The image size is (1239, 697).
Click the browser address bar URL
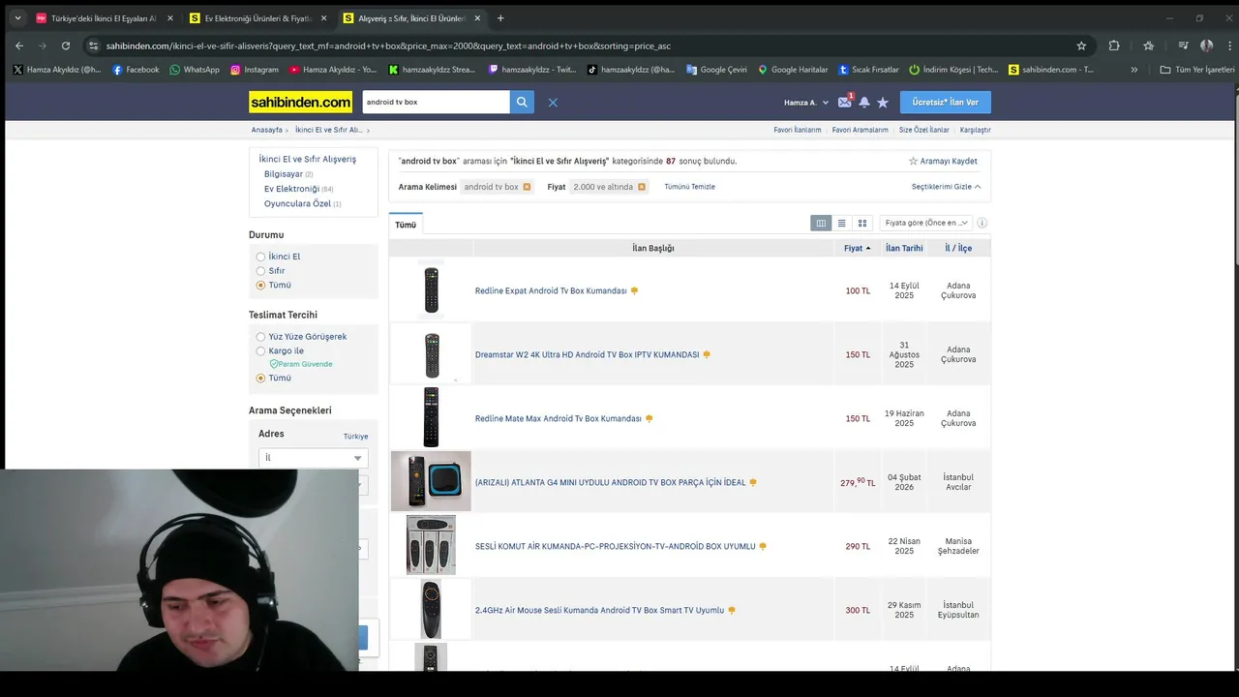[x=387, y=45]
